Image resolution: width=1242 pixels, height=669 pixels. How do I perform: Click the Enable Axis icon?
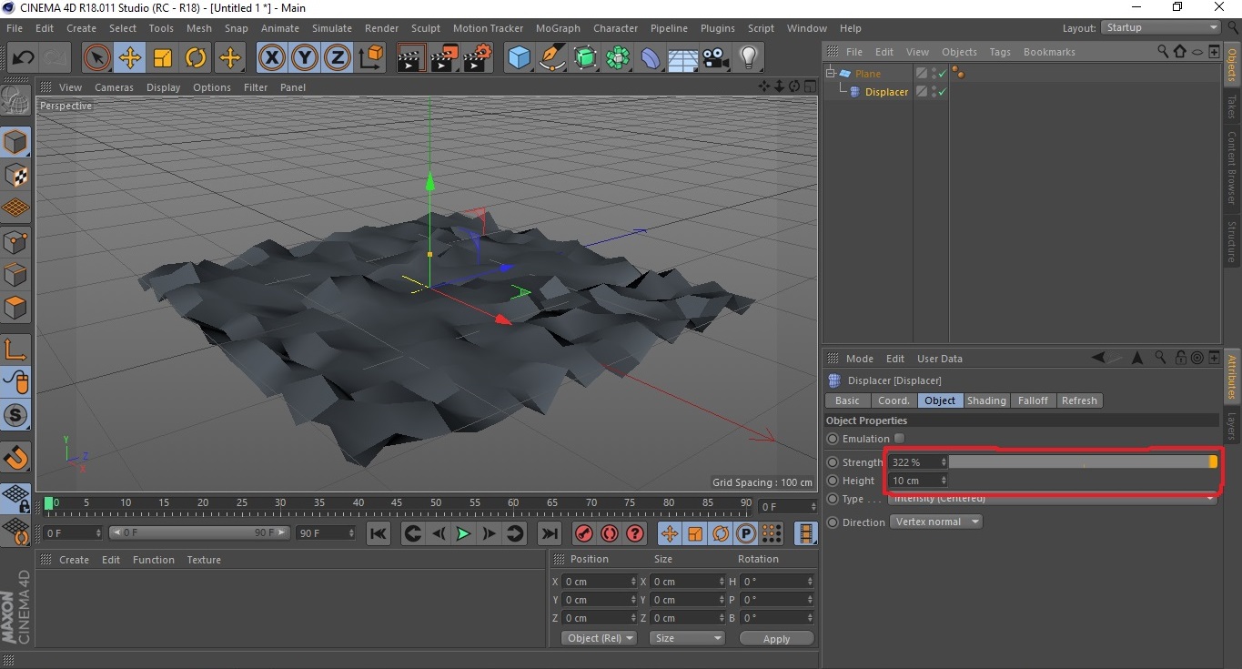point(15,349)
